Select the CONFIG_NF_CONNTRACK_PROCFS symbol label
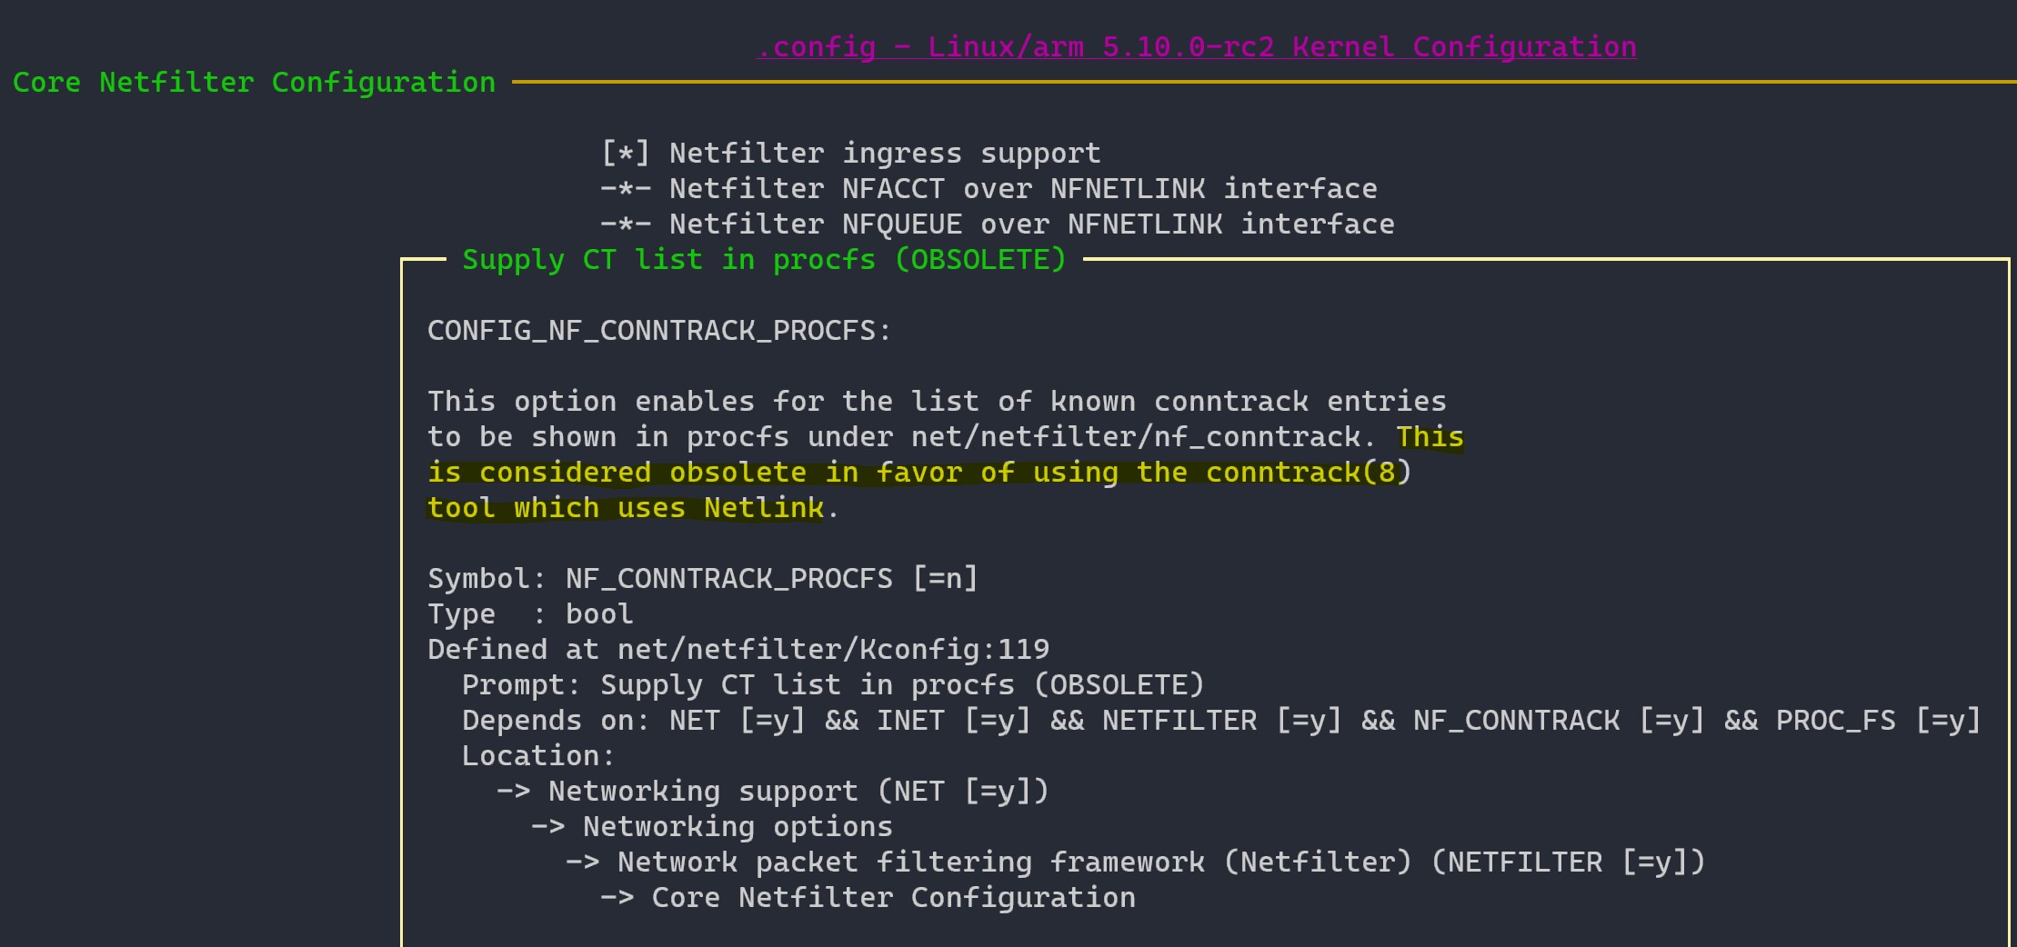This screenshot has width=2017, height=947. [657, 330]
